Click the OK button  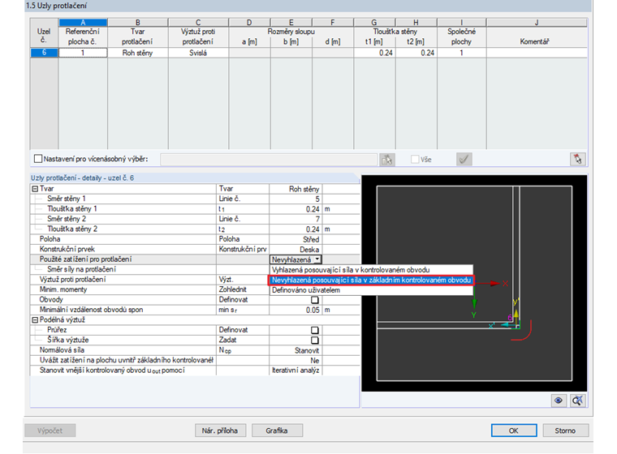tap(514, 430)
